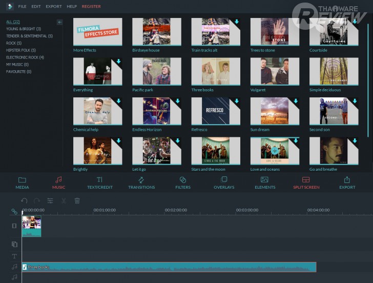Select the Three books audio clip on timeline
The height and width of the screenshot is (283, 373).
pos(169,267)
